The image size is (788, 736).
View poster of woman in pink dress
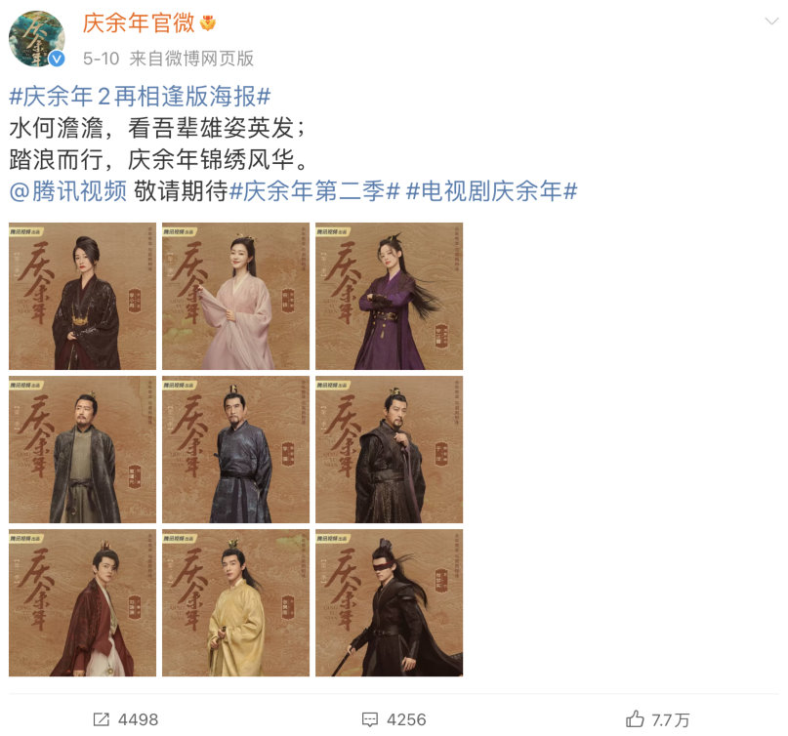click(x=235, y=296)
